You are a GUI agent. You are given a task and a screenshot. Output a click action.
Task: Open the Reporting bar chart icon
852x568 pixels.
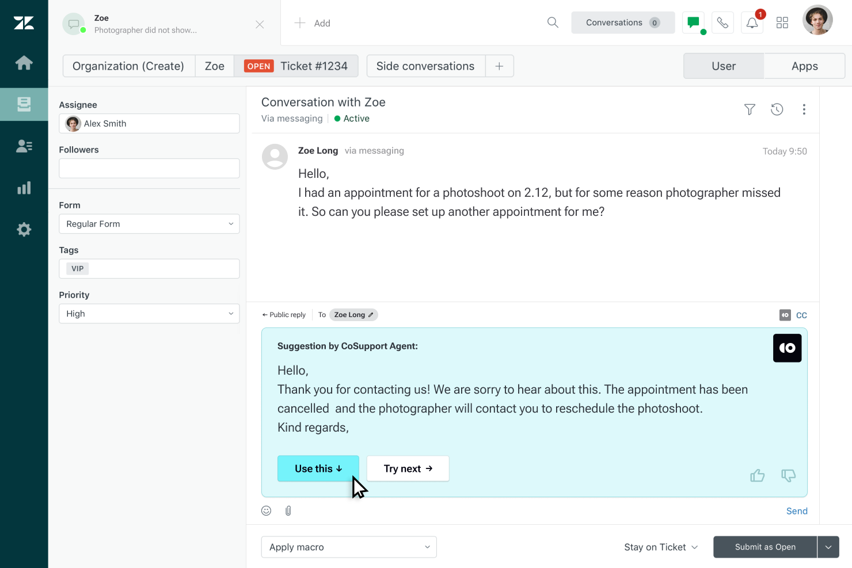[24, 188]
